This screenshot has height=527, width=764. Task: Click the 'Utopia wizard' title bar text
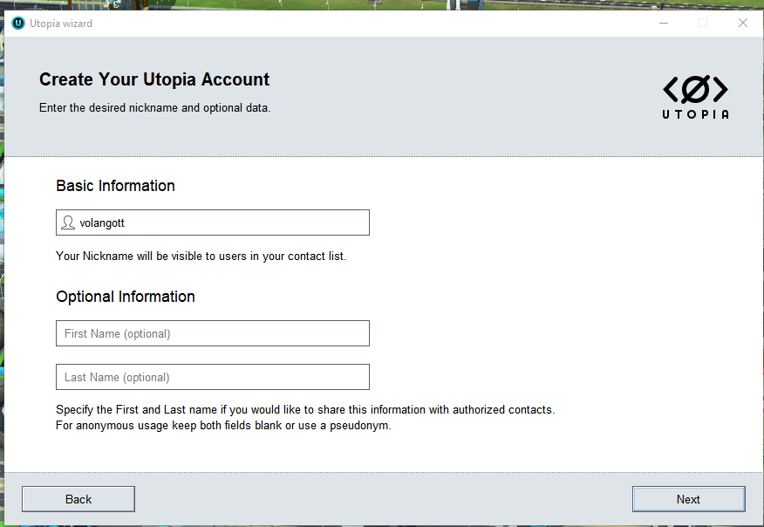(x=61, y=24)
